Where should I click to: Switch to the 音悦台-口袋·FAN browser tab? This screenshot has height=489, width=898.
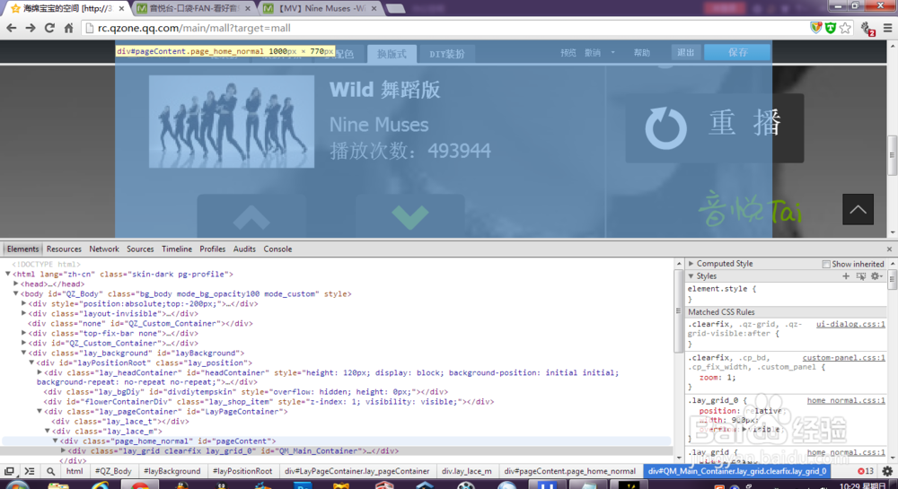195,9
